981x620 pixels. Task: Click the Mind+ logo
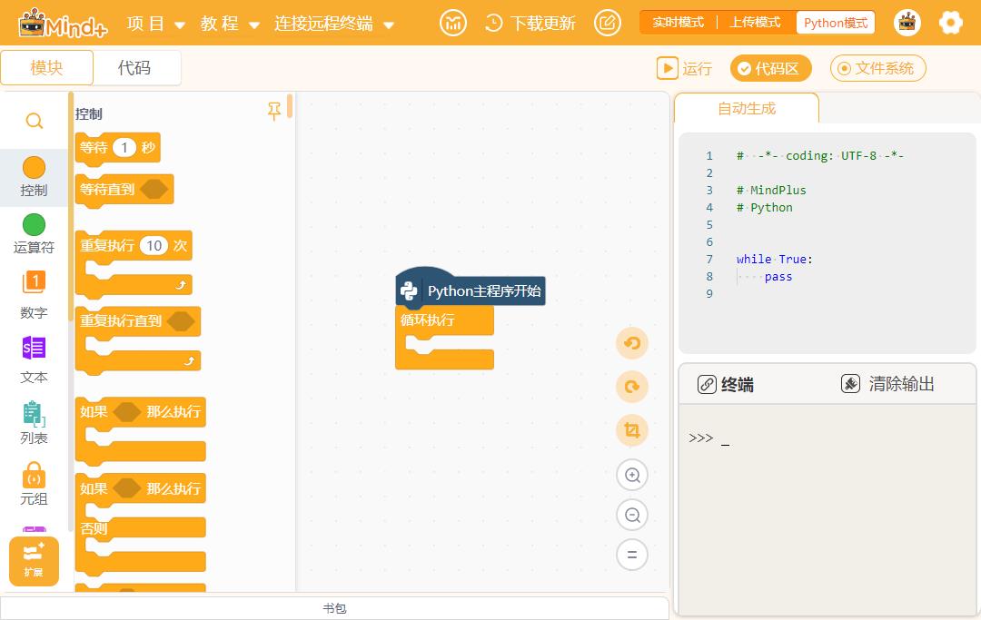tap(63, 23)
